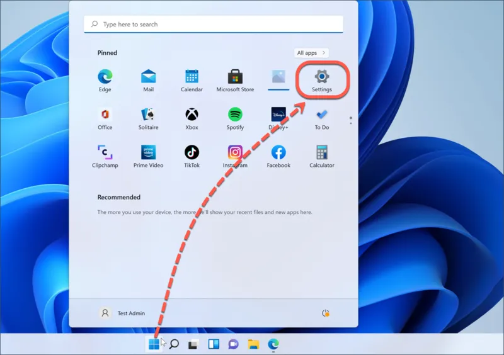Open the Edge pinned app
The image size is (504, 355).
105,81
